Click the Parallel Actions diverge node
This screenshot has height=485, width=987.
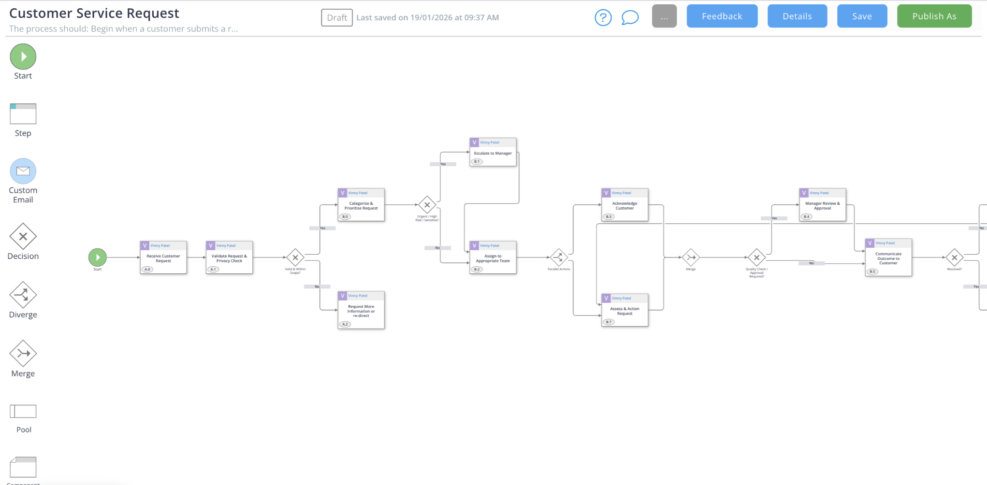click(559, 257)
